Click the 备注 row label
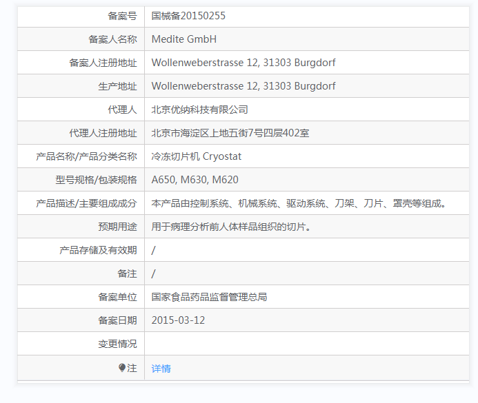 tap(127, 273)
